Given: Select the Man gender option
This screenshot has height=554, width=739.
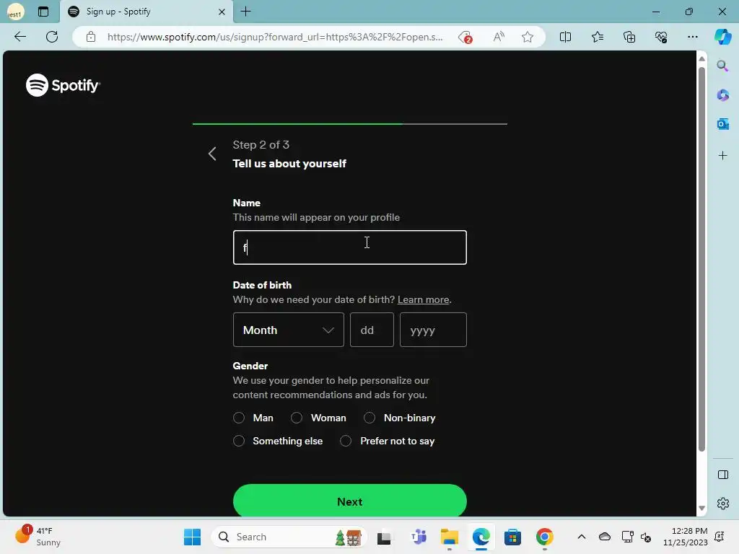Looking at the screenshot, I should pyautogui.click(x=239, y=418).
